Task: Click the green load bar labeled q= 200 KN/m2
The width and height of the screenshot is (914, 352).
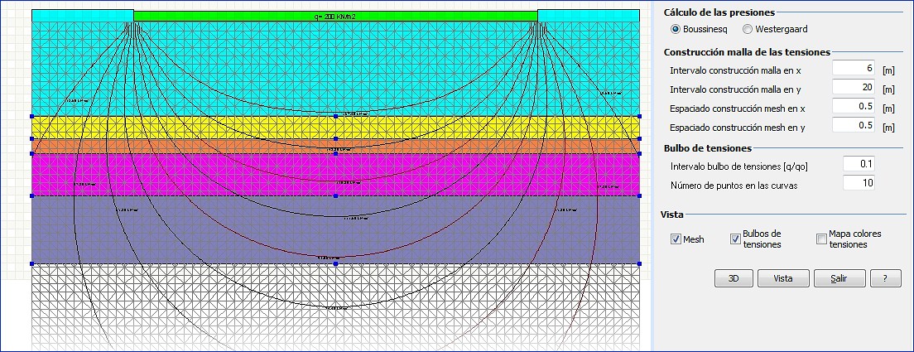Action: pos(335,17)
